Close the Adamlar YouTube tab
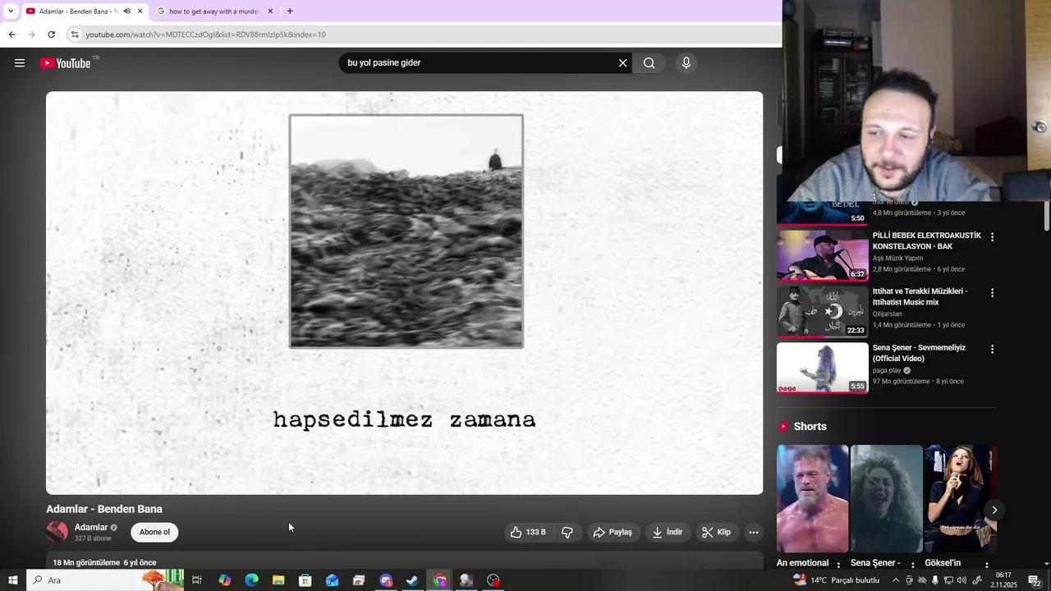This screenshot has width=1051, height=591. (x=140, y=11)
